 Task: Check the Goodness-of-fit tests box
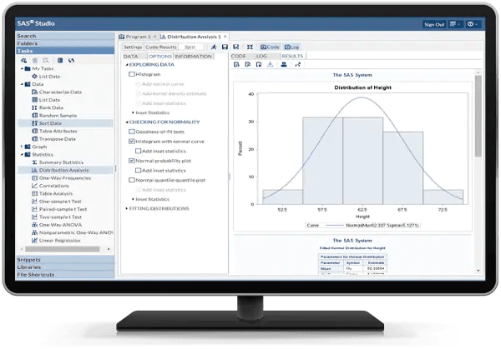(131, 132)
